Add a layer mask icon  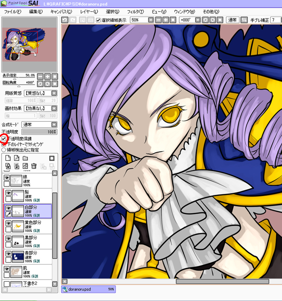pyautogui.click(x=52, y=158)
